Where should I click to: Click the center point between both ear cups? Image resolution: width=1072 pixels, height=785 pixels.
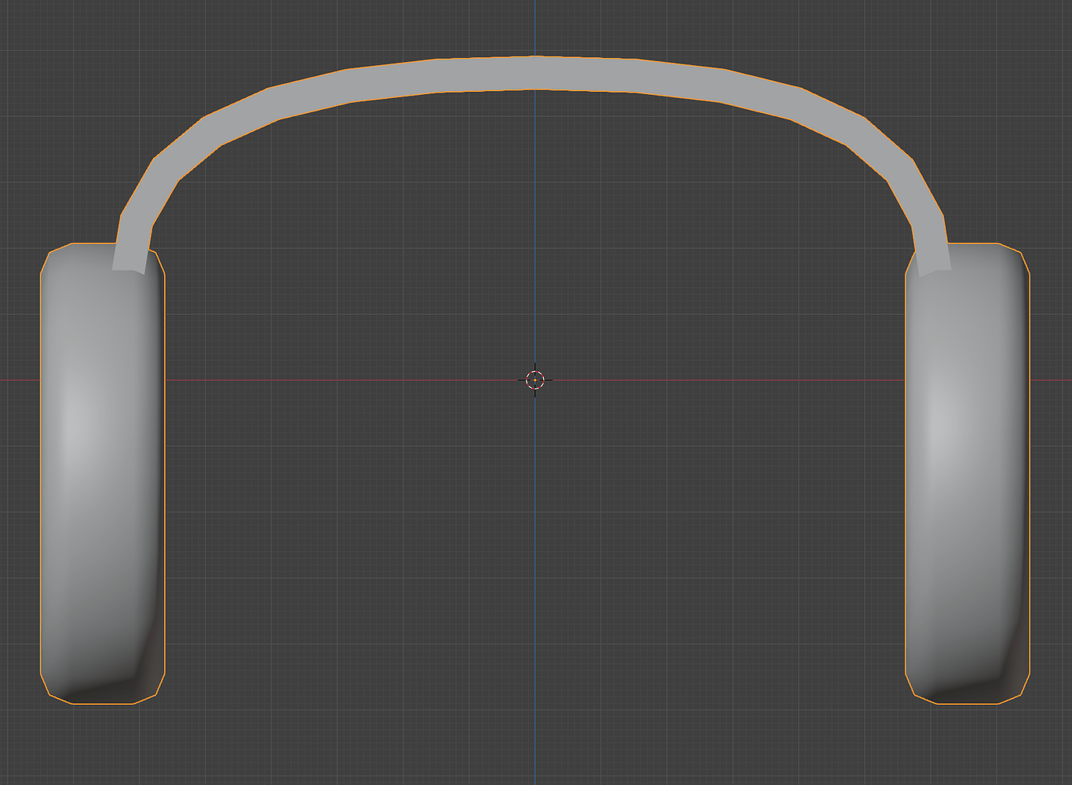click(x=536, y=471)
